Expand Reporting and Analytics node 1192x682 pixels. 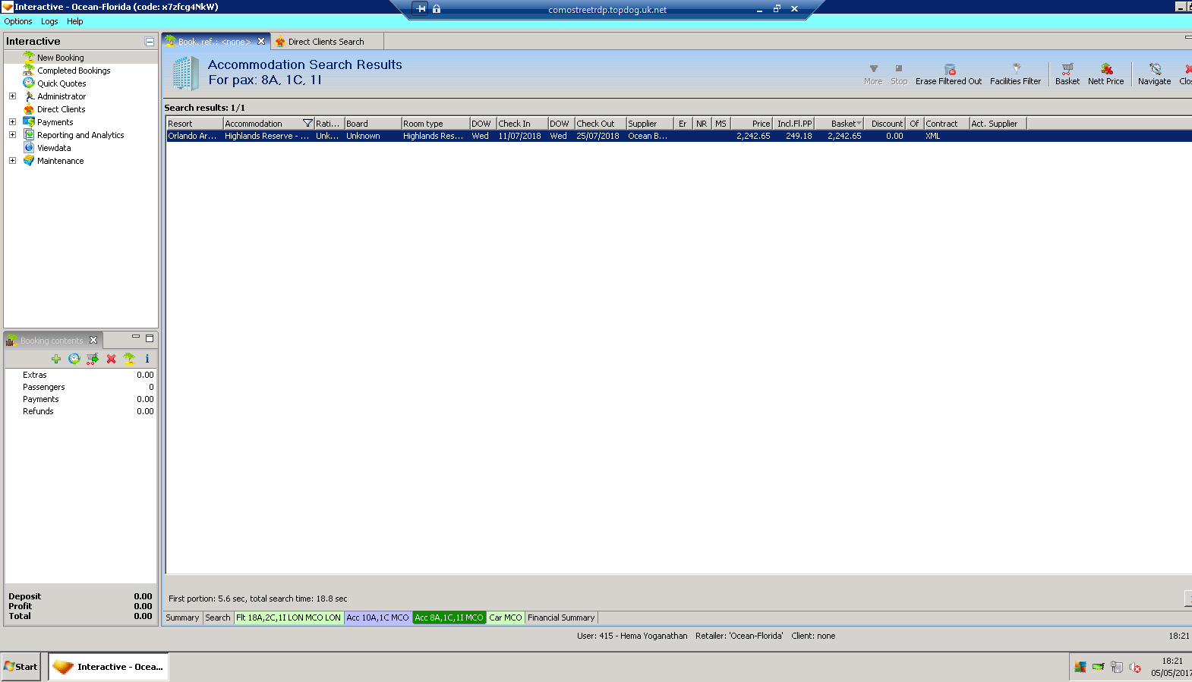point(12,135)
